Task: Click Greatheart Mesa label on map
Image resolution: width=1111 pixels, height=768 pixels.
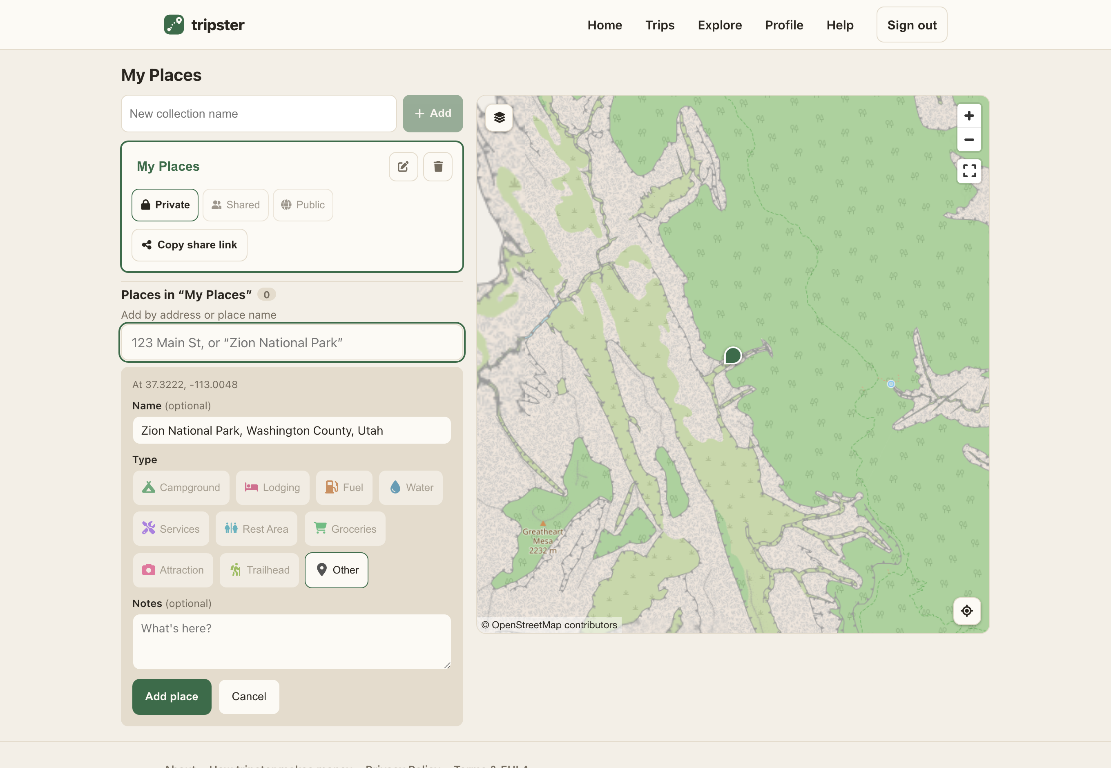Action: pos(543,541)
